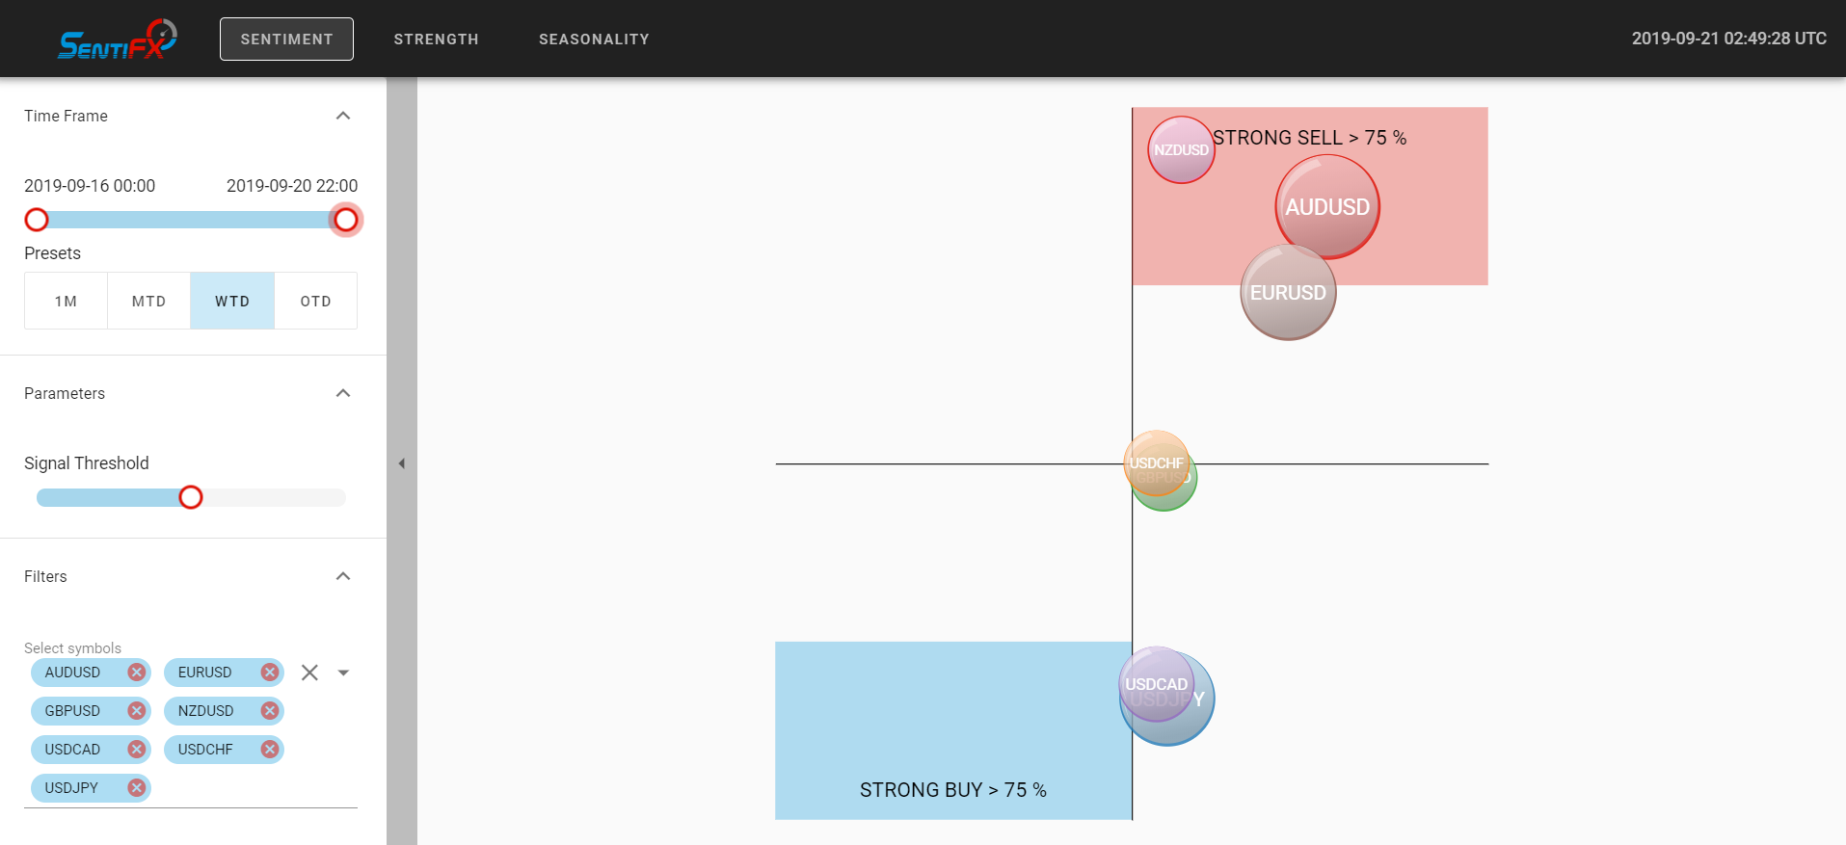Remove the USDJPY symbol chip

click(137, 788)
